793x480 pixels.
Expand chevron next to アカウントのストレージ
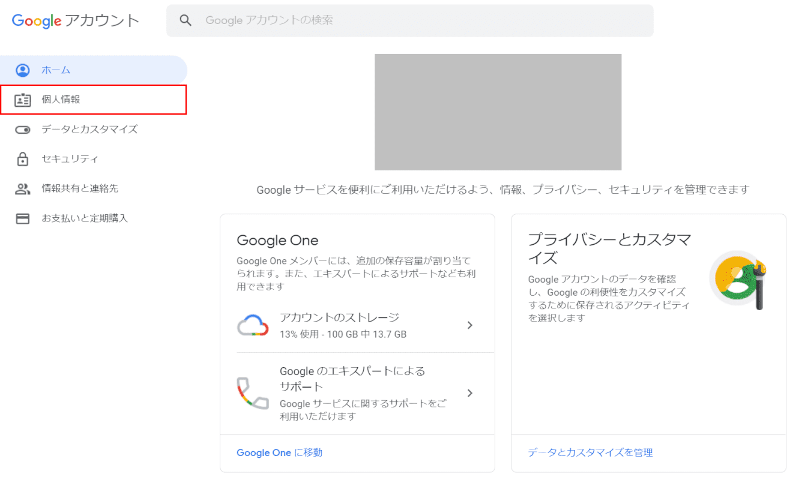470,325
